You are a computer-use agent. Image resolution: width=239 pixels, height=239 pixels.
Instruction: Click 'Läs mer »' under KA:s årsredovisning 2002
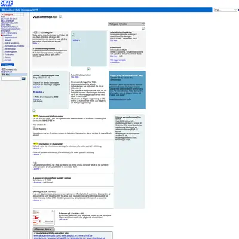pos(36,99)
